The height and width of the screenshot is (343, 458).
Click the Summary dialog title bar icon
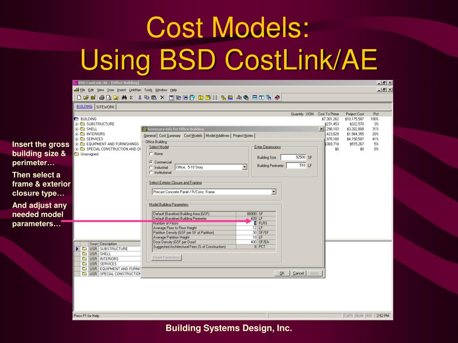point(144,129)
